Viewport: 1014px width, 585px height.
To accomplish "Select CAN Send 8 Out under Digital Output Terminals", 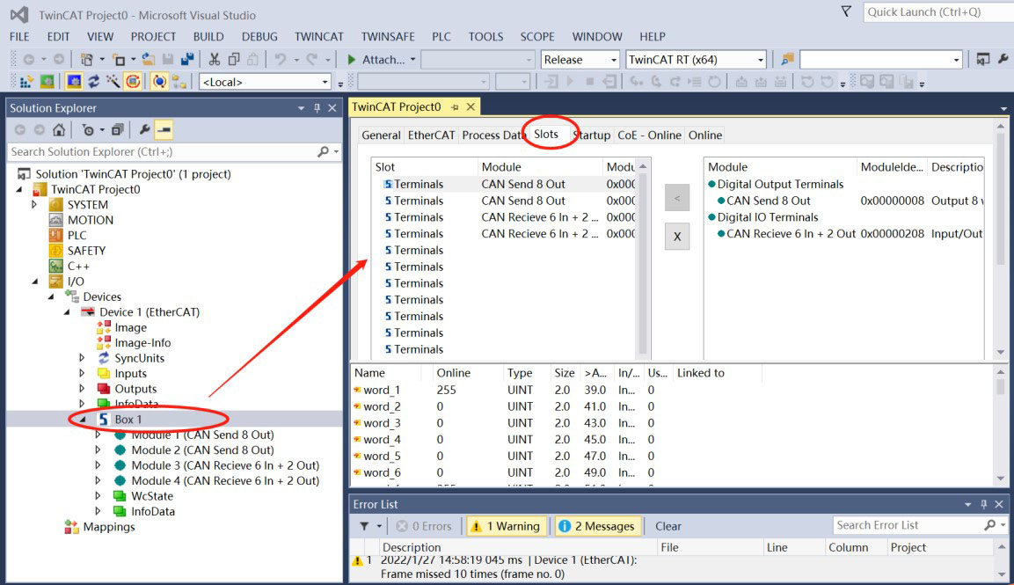I will coord(769,201).
